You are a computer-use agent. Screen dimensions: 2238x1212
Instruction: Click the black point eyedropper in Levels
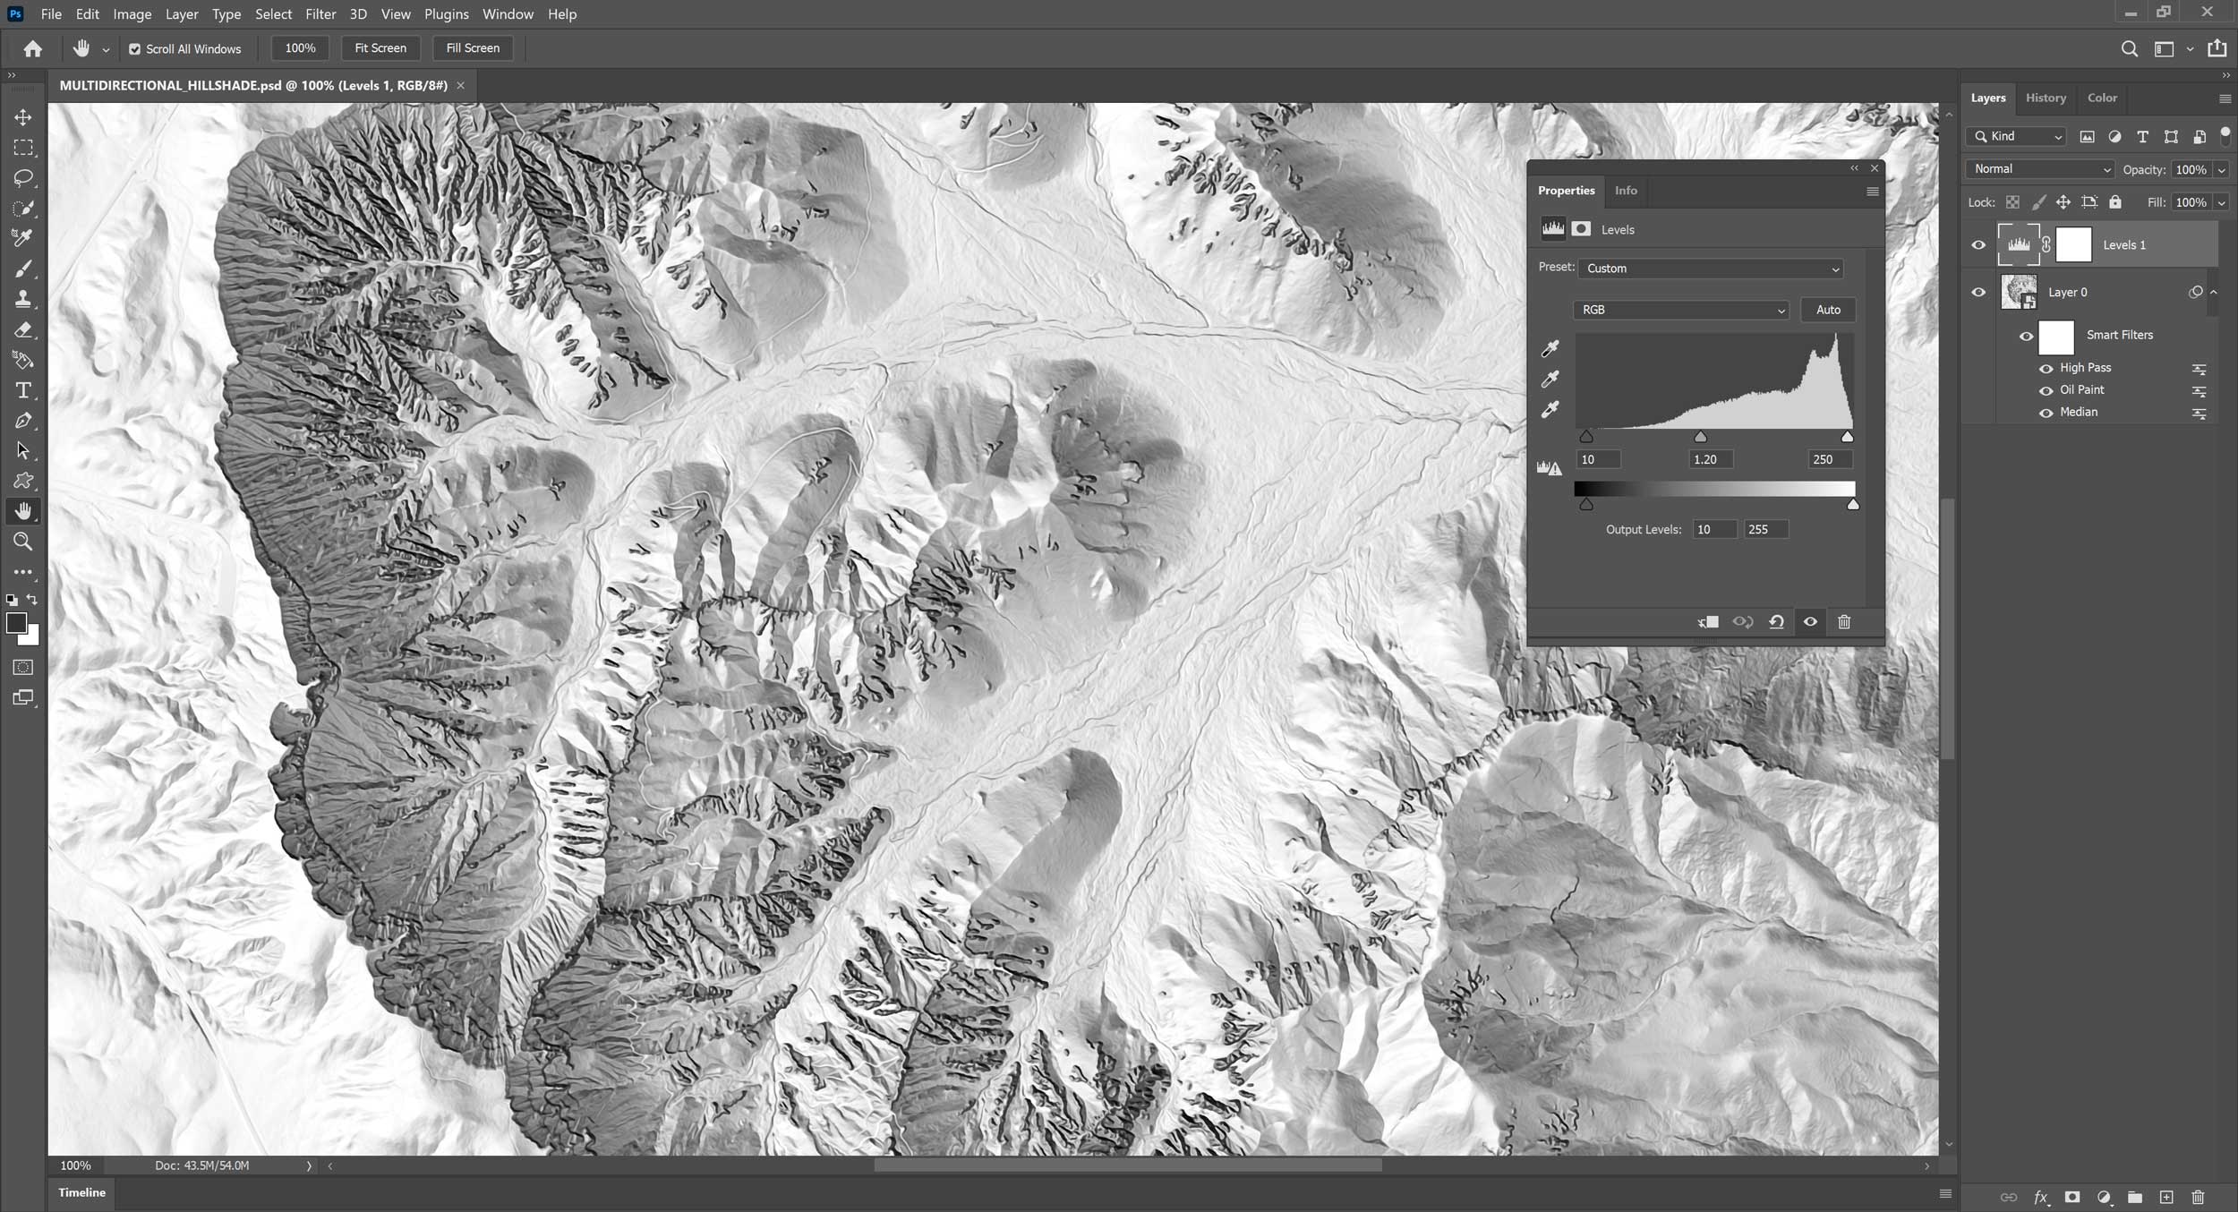(x=1550, y=348)
